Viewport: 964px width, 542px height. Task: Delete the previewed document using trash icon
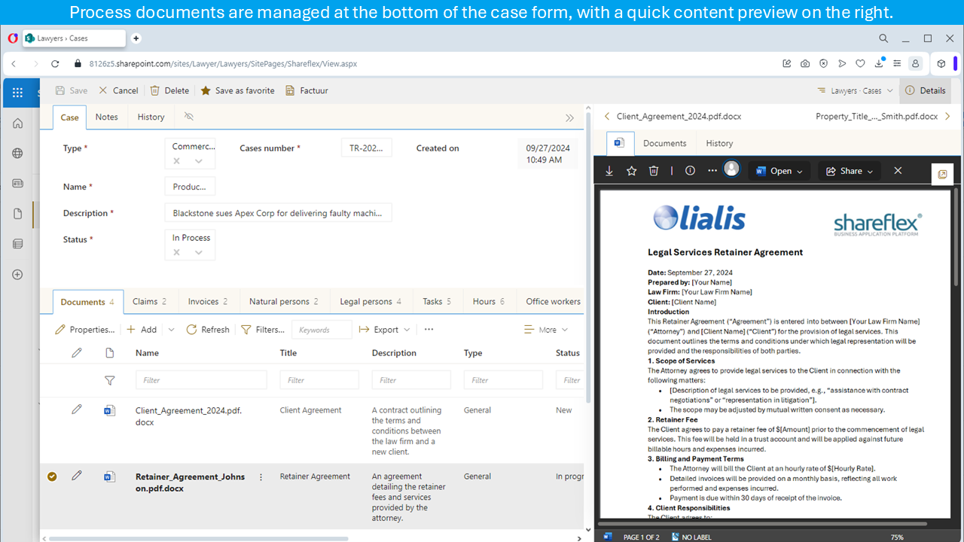654,171
